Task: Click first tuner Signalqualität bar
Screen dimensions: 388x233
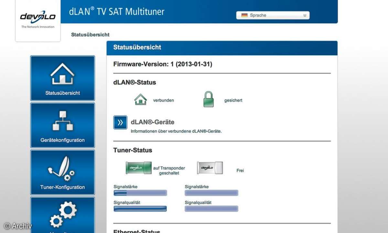Action: click(140, 208)
